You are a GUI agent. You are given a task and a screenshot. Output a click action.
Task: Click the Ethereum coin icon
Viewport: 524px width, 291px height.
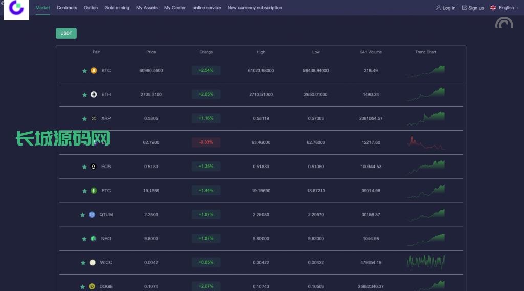(94, 95)
